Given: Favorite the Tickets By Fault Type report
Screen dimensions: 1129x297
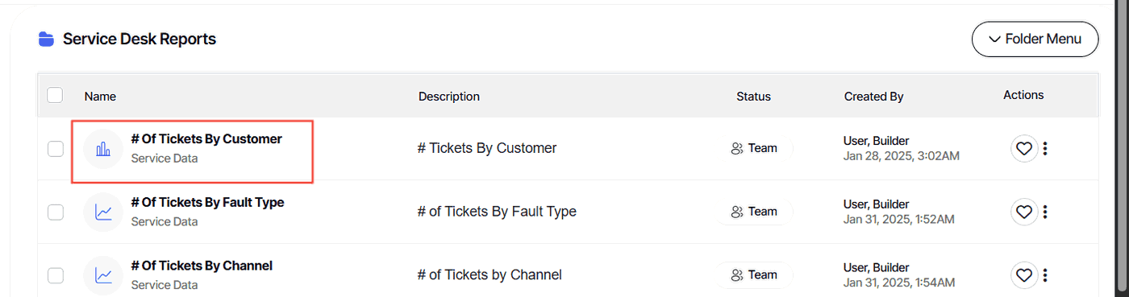Looking at the screenshot, I should (x=1024, y=212).
